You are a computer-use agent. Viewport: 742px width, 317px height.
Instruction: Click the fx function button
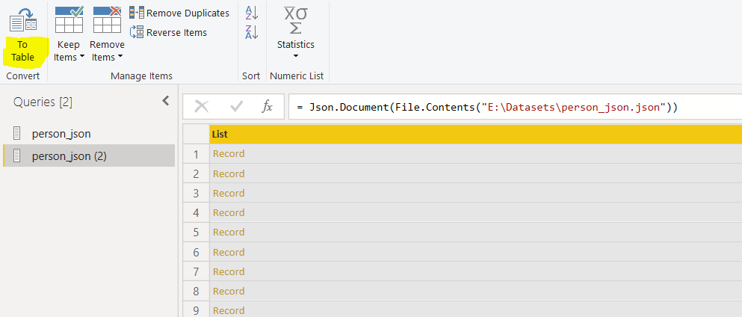point(267,106)
